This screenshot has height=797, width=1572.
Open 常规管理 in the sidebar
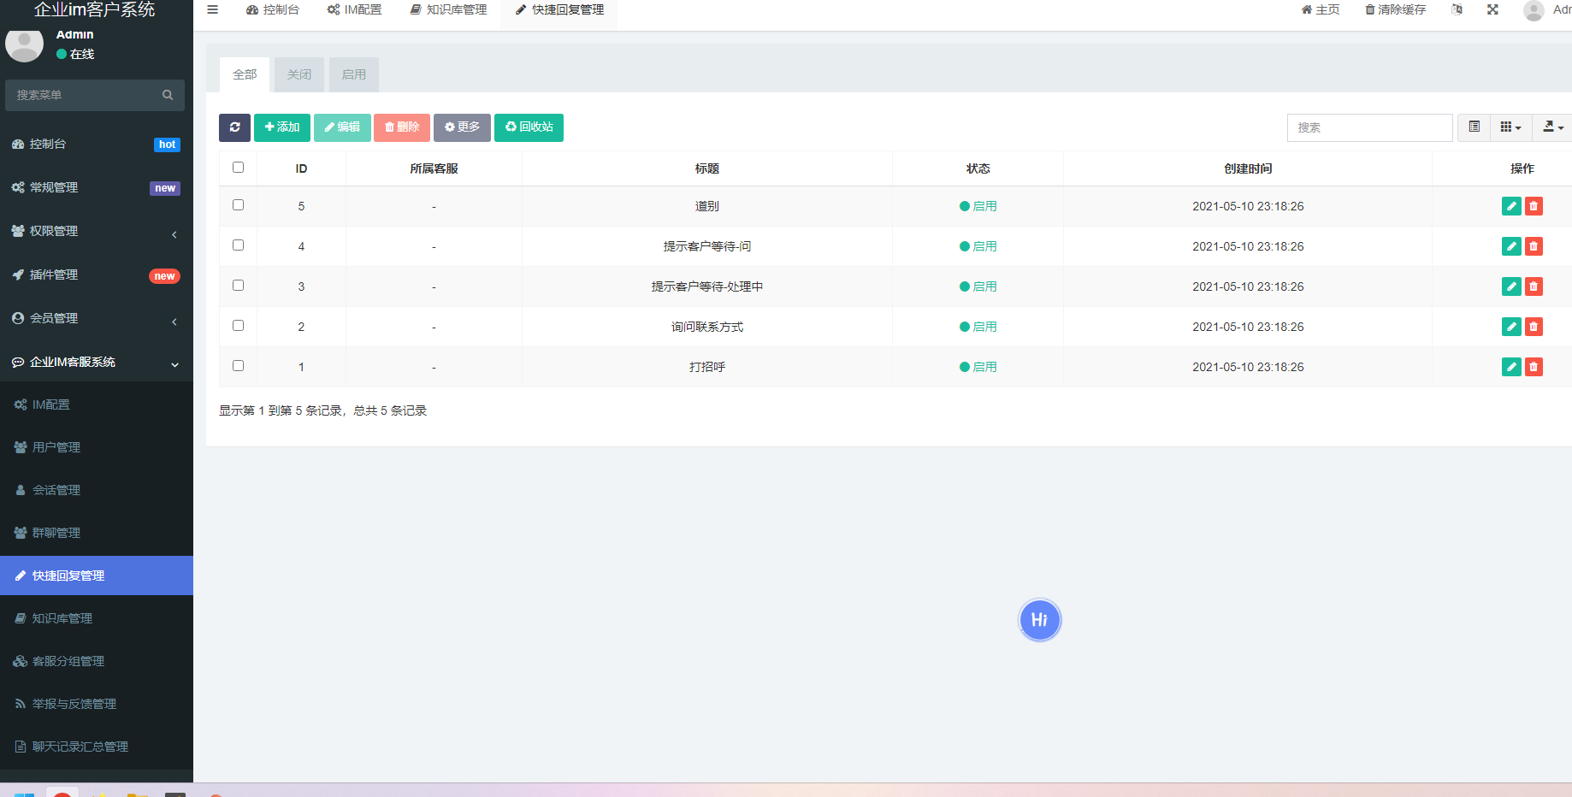coord(97,188)
